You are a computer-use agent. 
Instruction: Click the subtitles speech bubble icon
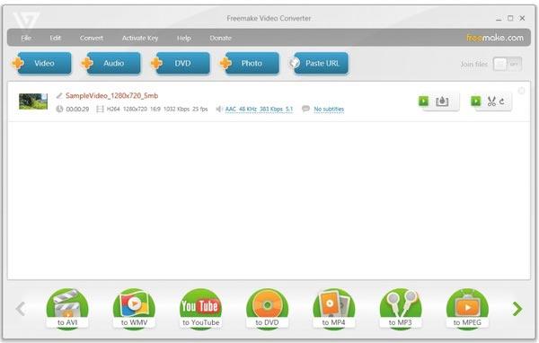point(305,109)
